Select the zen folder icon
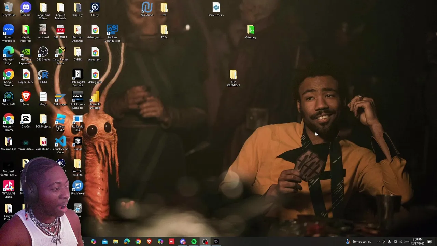Screen dimensions: 437x246 (x=164, y=10)
